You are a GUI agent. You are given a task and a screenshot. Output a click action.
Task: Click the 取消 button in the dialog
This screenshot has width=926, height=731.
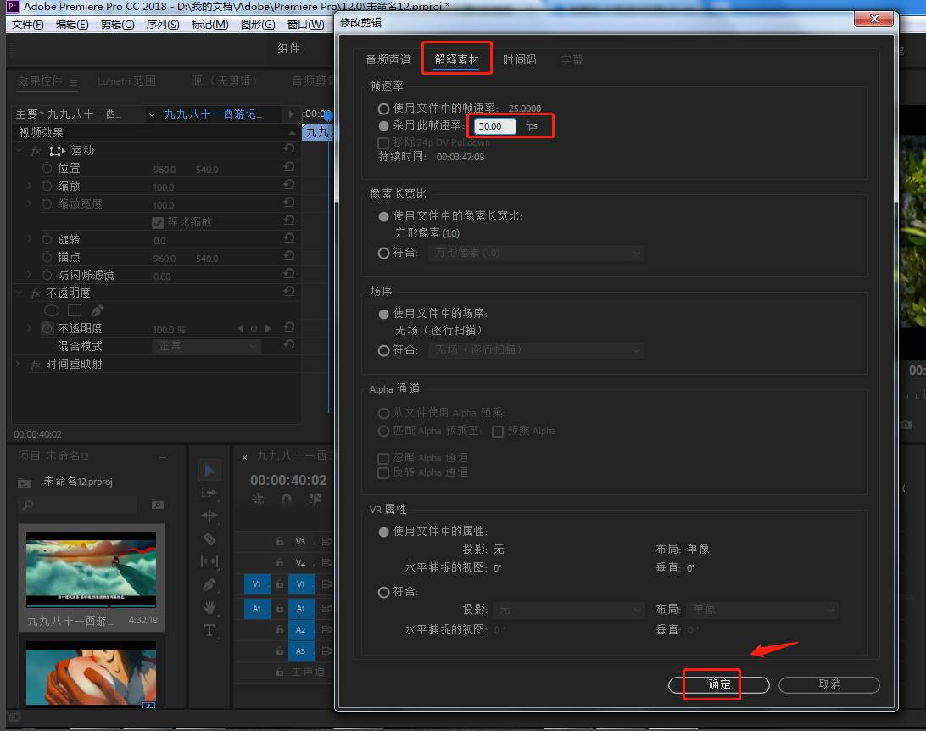(828, 684)
